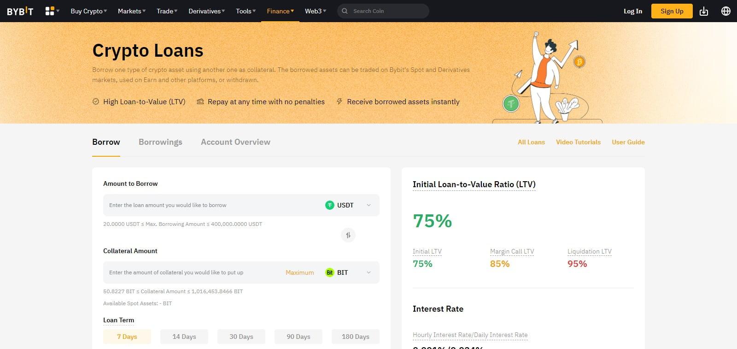The image size is (737, 349).
Task: Click the download app icon
Action: (x=704, y=11)
